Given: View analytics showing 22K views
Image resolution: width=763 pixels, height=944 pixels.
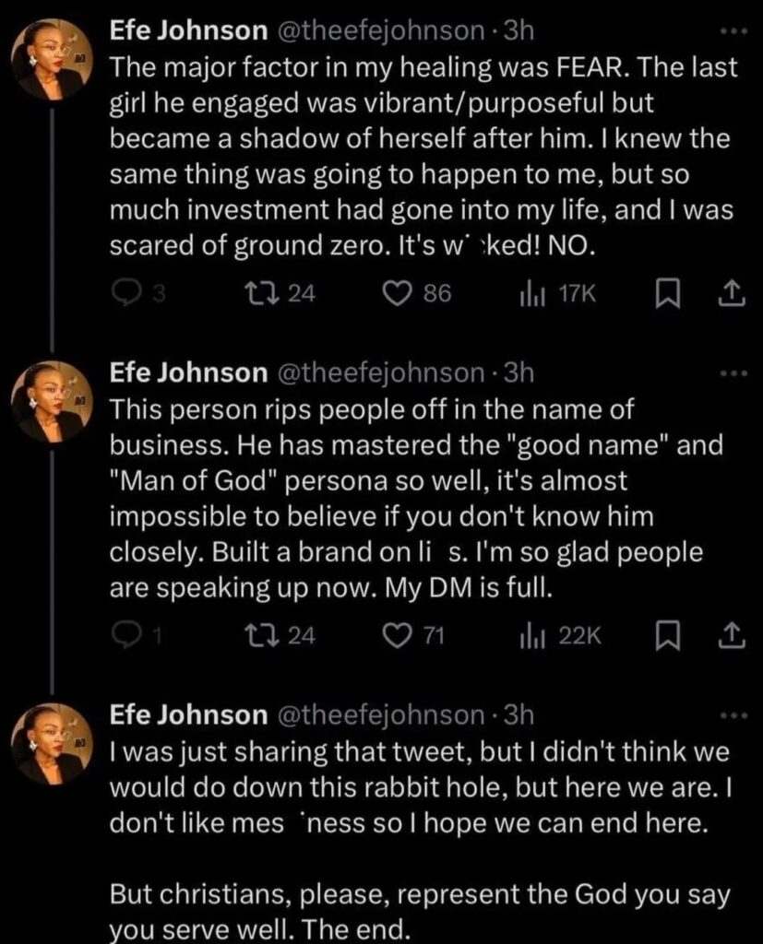Looking at the screenshot, I should pyautogui.click(x=533, y=637).
